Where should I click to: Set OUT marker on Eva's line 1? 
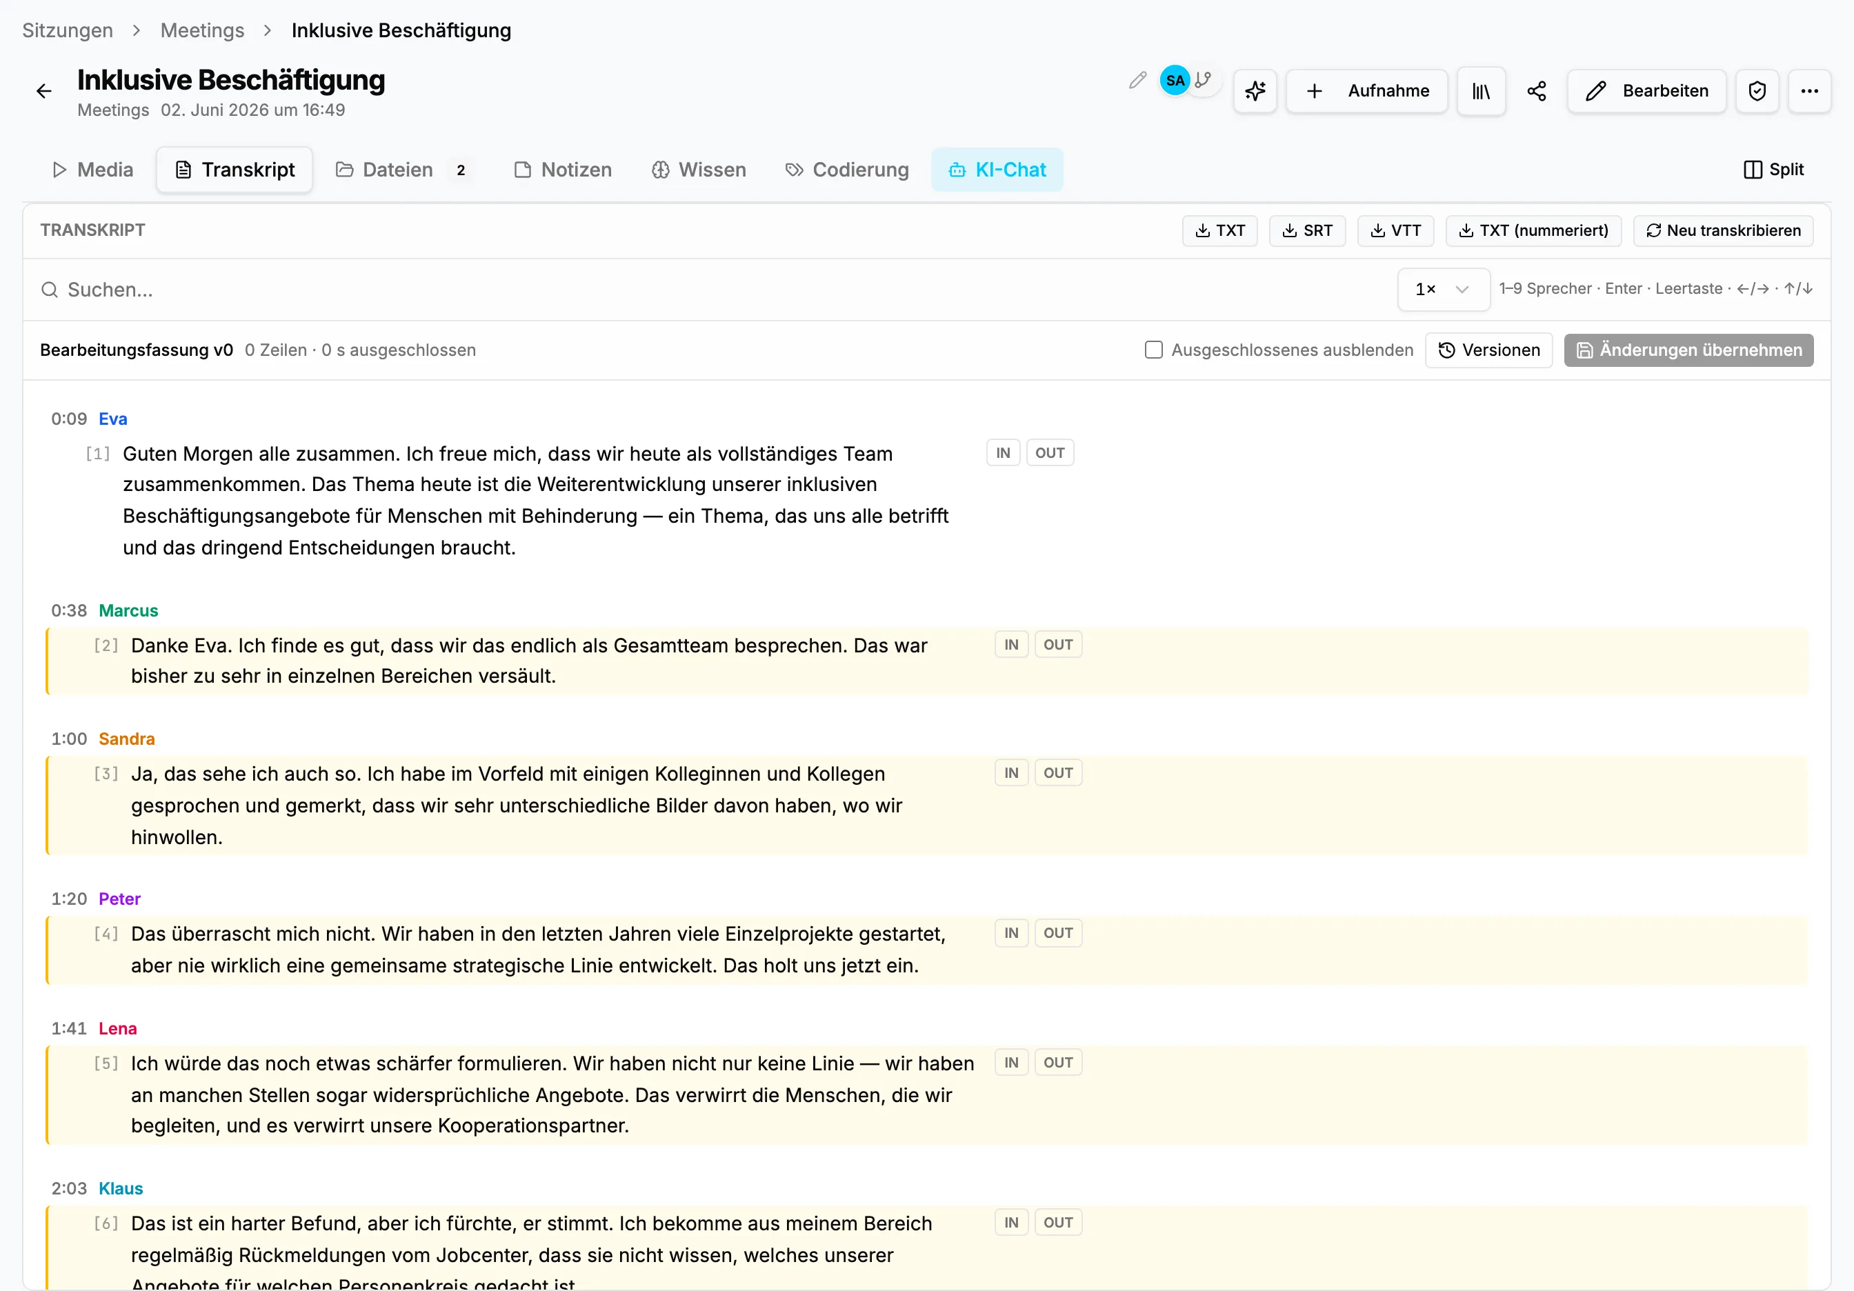pos(1050,453)
